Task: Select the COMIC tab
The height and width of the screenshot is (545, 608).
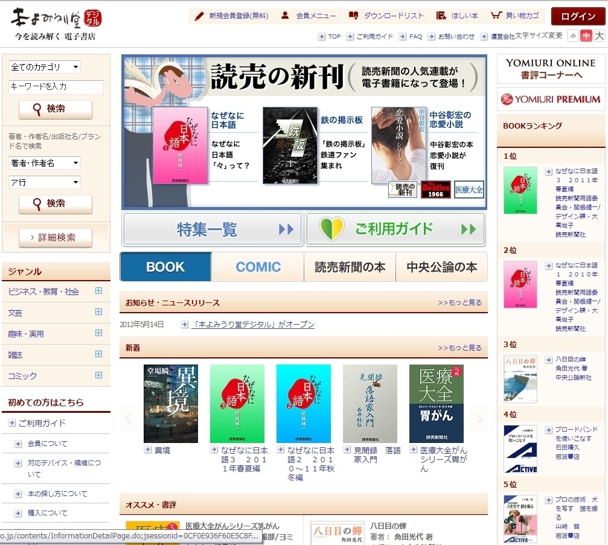Action: coord(258,267)
